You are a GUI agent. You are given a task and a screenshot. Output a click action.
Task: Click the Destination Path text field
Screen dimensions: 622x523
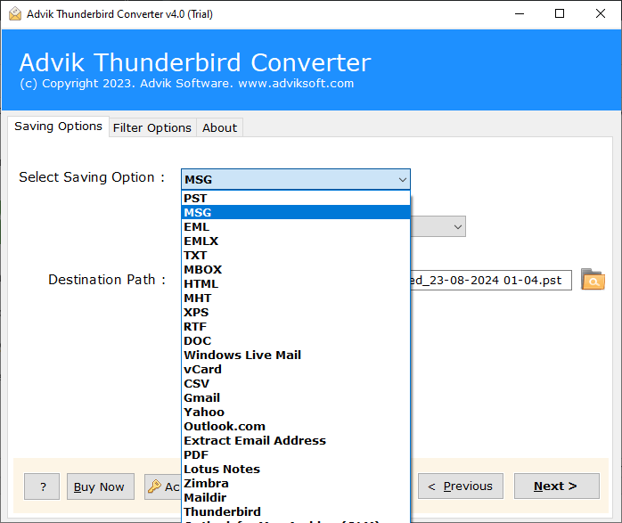pyautogui.click(x=491, y=281)
